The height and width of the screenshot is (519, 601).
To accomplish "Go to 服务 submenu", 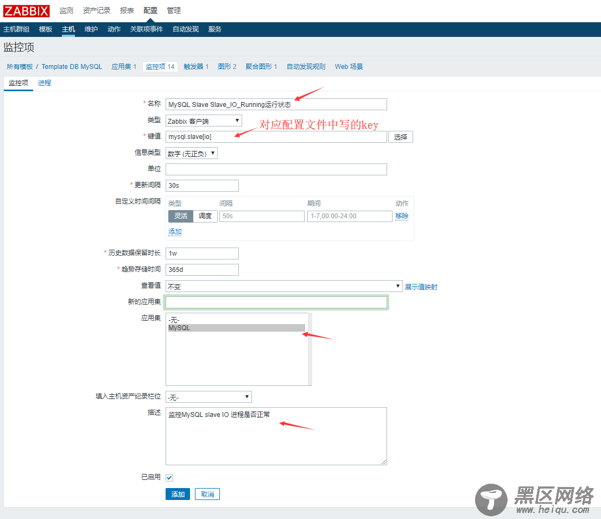I will 214,29.
